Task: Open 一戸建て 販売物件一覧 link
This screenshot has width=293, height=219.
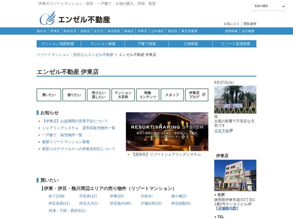Action: click(x=62, y=135)
